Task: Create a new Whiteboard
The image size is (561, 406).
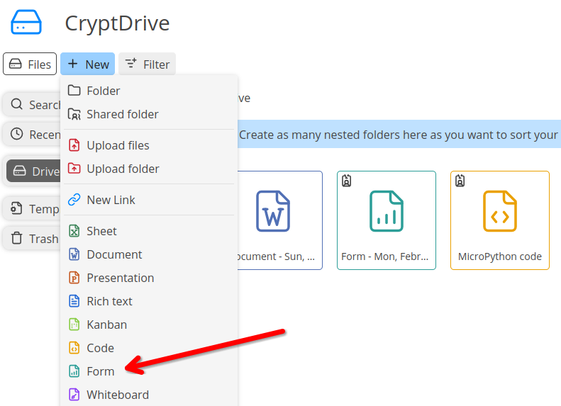Action: click(149, 395)
